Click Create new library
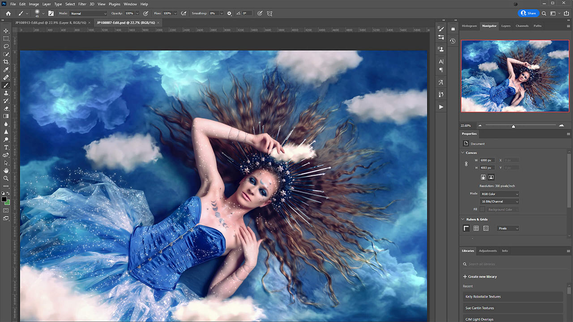The image size is (573, 322). 480,277
